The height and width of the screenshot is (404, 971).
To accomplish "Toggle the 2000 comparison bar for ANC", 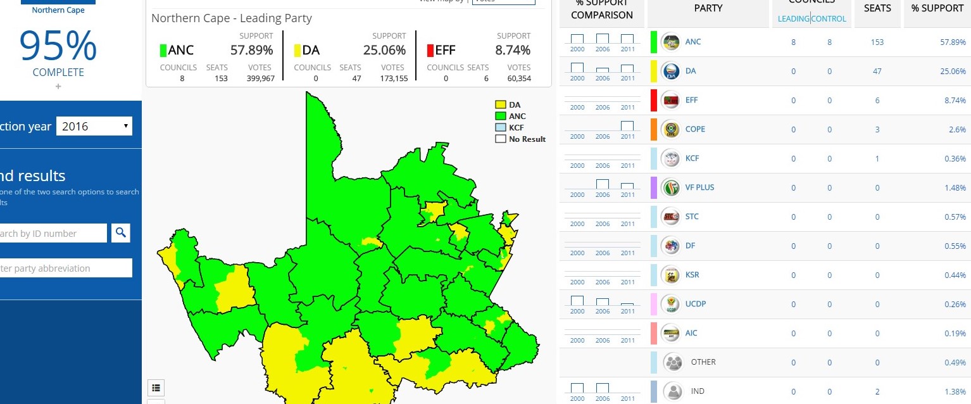I will 577,39.
